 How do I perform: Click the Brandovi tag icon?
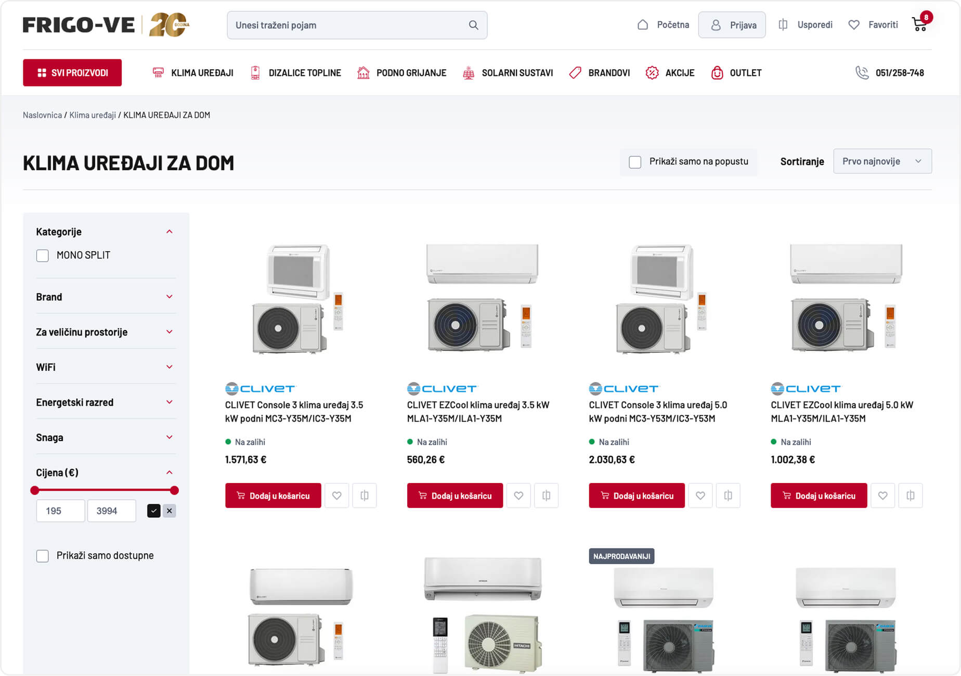[575, 73]
